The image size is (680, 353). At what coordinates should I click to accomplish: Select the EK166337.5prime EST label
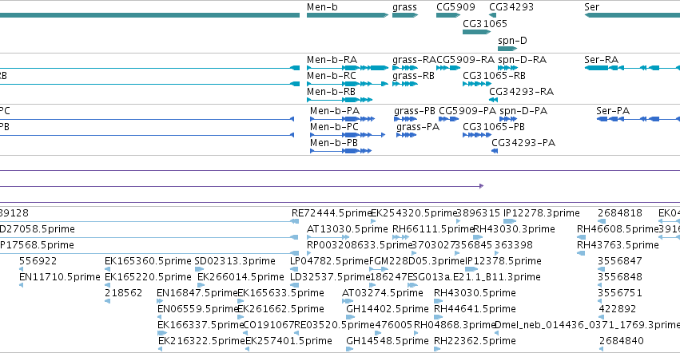[201, 325]
